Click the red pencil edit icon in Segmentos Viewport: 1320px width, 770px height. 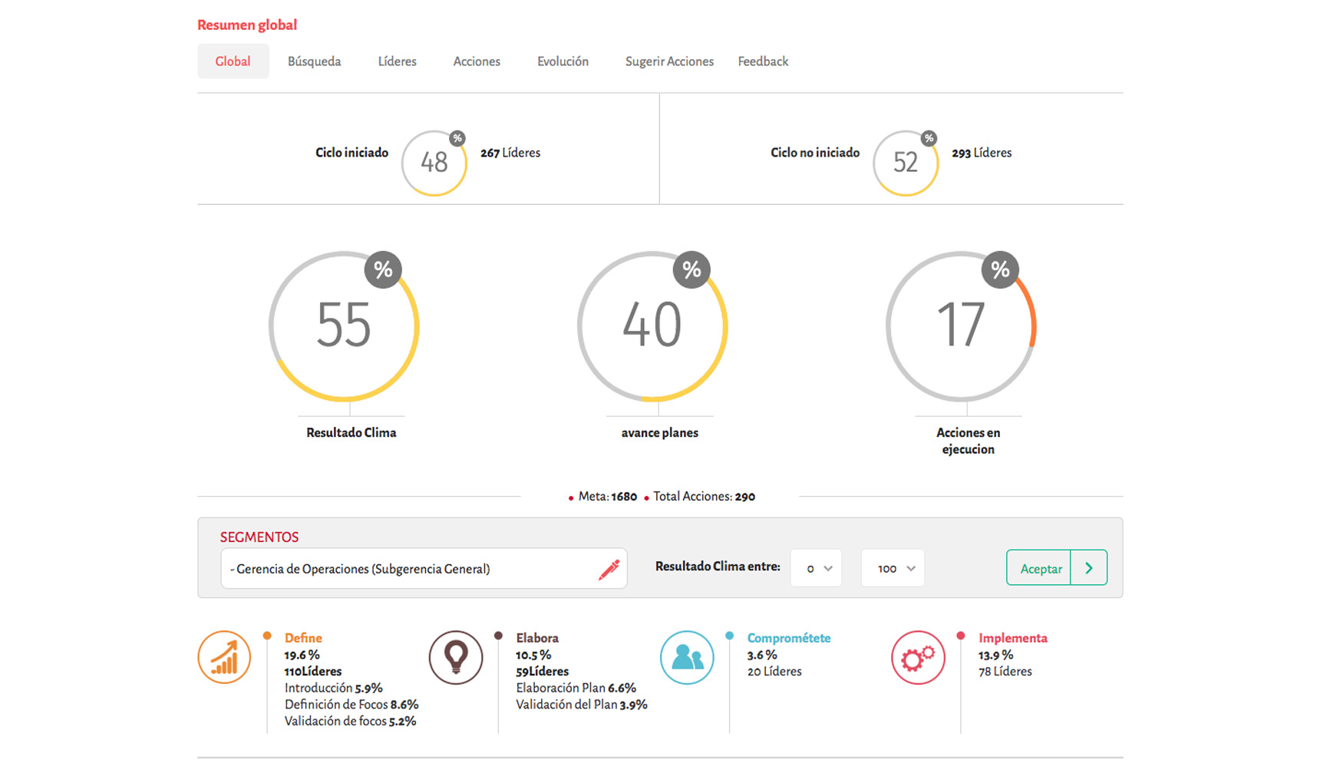pos(609,569)
